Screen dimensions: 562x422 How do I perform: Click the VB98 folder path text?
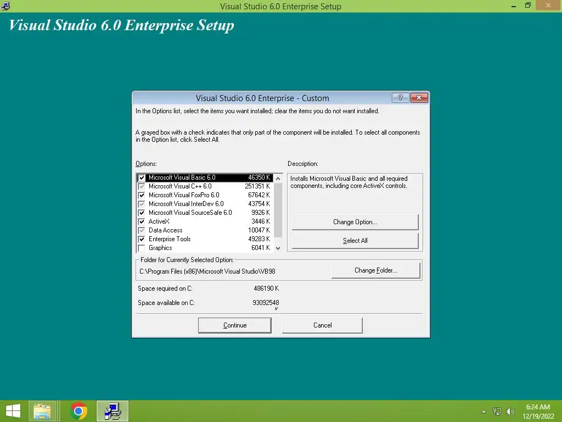(207, 271)
